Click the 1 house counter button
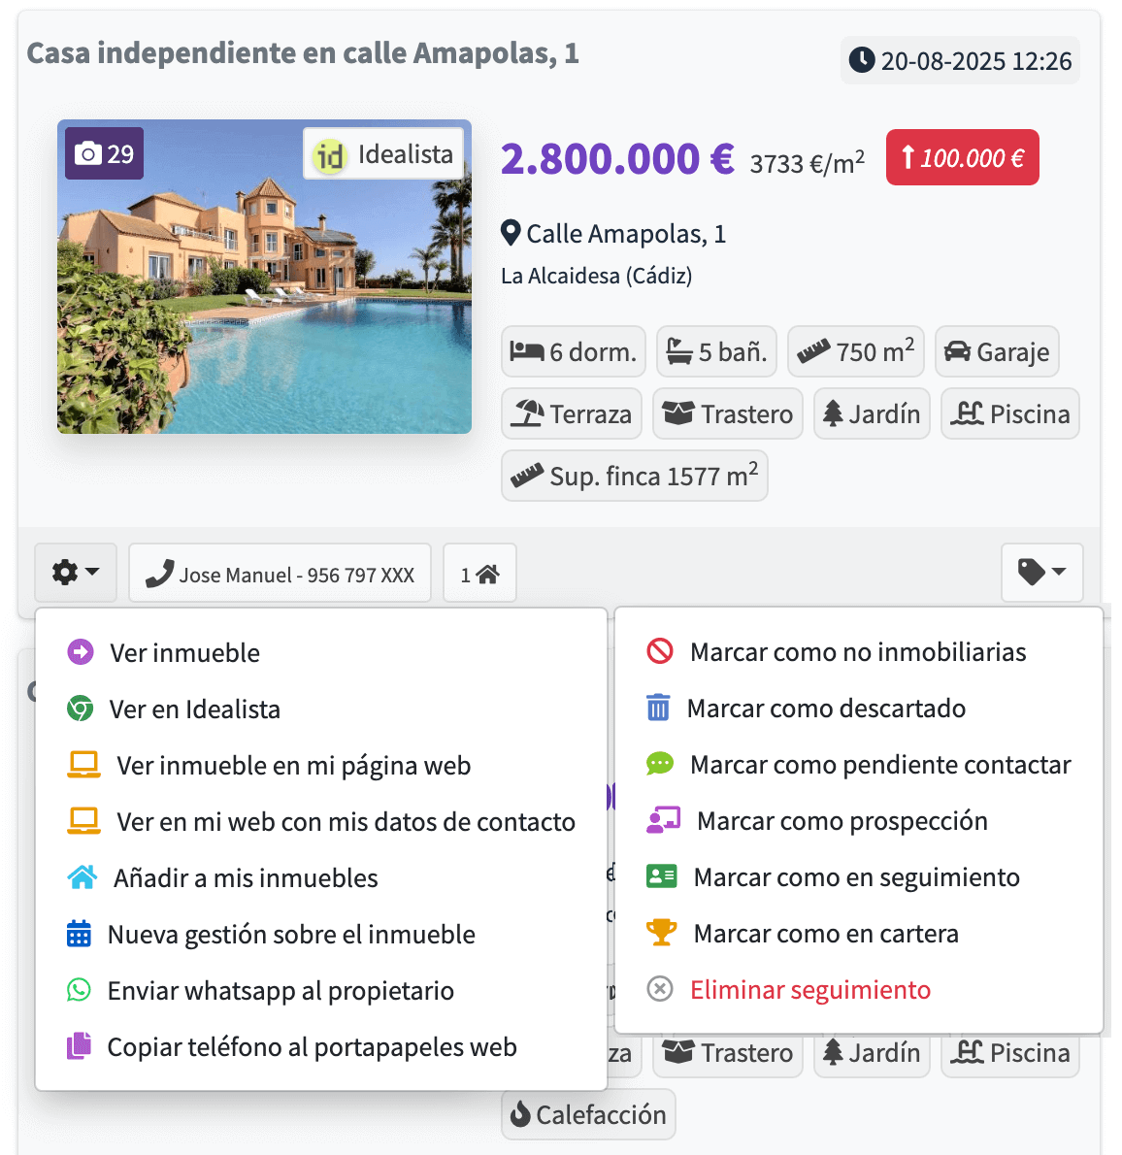1122x1155 pixels. point(479,575)
